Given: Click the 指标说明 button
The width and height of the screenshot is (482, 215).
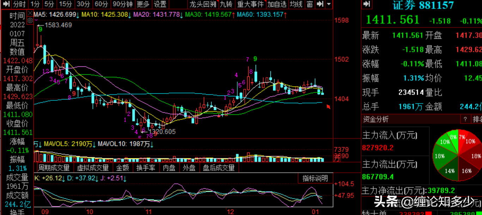Looking at the screenshot, I should pyautogui.click(x=315, y=178).
